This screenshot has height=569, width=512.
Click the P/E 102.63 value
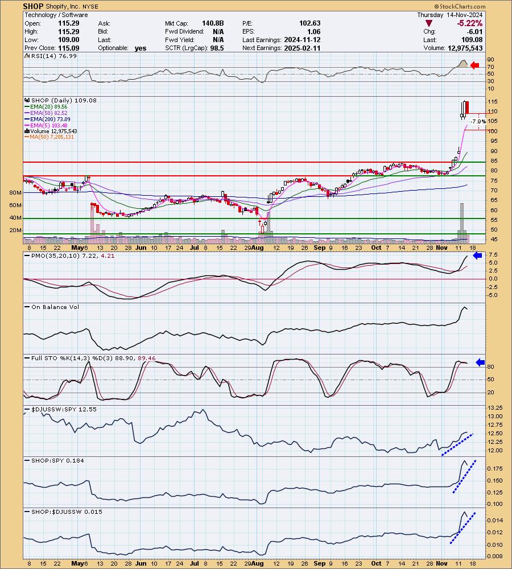[309, 23]
